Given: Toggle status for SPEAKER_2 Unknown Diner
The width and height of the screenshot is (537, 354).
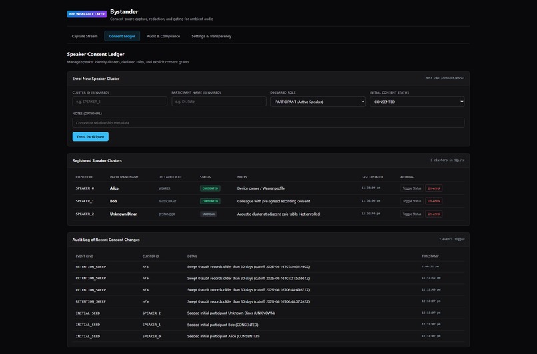Looking at the screenshot, I should click(x=412, y=214).
